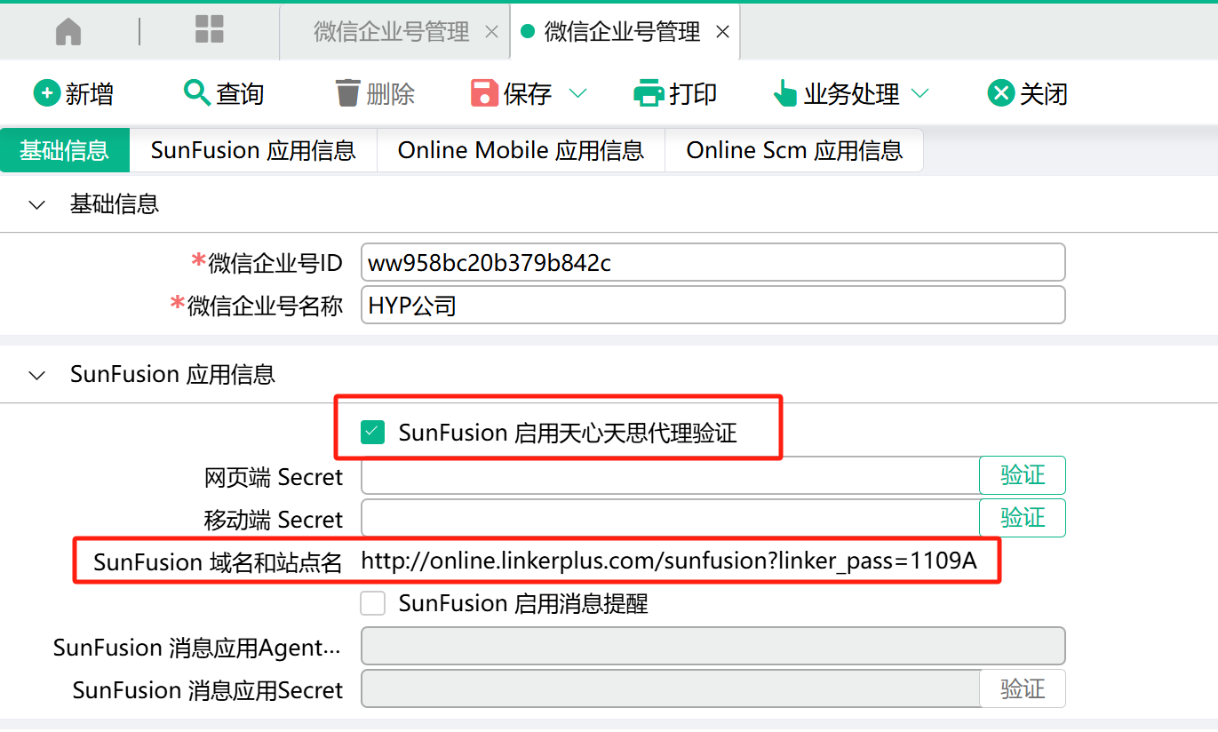Click the 关闭 green X icon

(x=1000, y=93)
